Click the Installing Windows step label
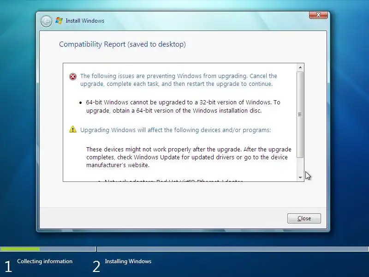Viewport: 369px width, 277px height. coord(128,261)
